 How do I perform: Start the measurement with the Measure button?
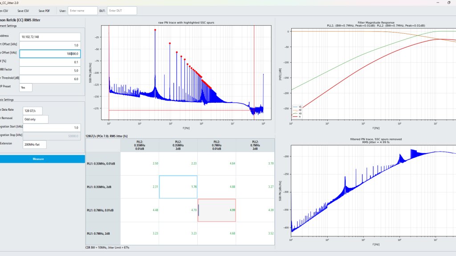(38, 159)
